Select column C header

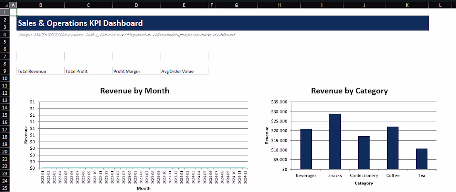[x=88, y=5]
